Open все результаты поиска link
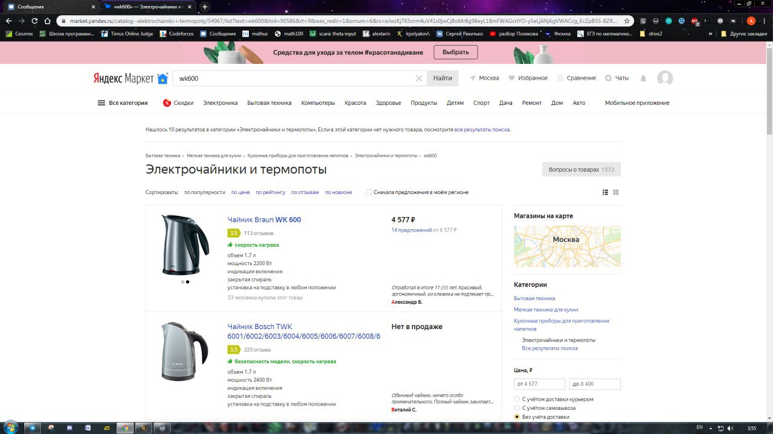 pyautogui.click(x=482, y=130)
